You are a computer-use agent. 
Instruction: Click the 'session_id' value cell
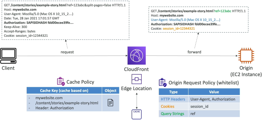[214, 106]
